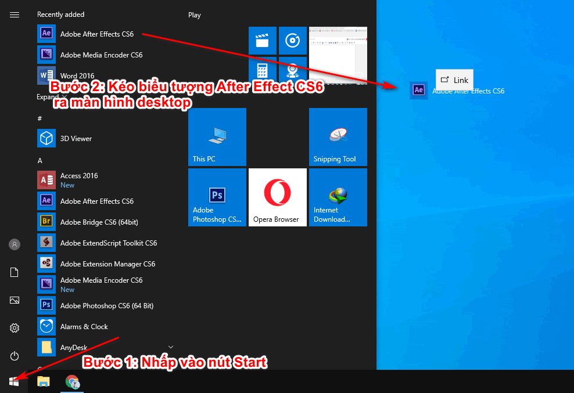Open the Groove Music tile
Image resolution: width=574 pixels, height=393 pixels.
[x=292, y=40]
